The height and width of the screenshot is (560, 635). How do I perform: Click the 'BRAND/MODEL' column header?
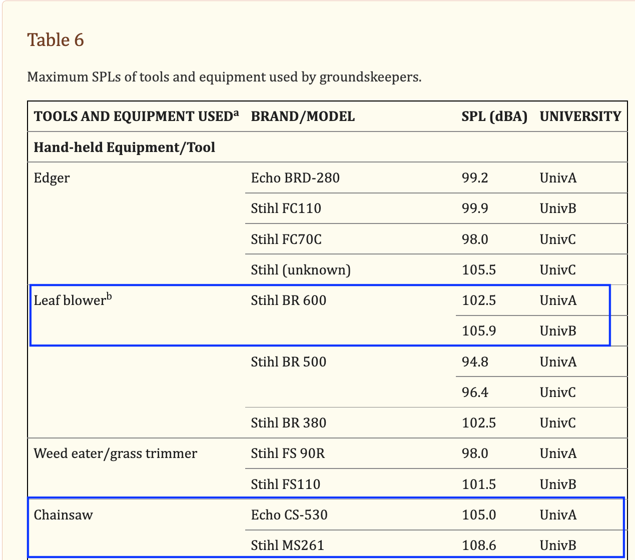(x=303, y=116)
